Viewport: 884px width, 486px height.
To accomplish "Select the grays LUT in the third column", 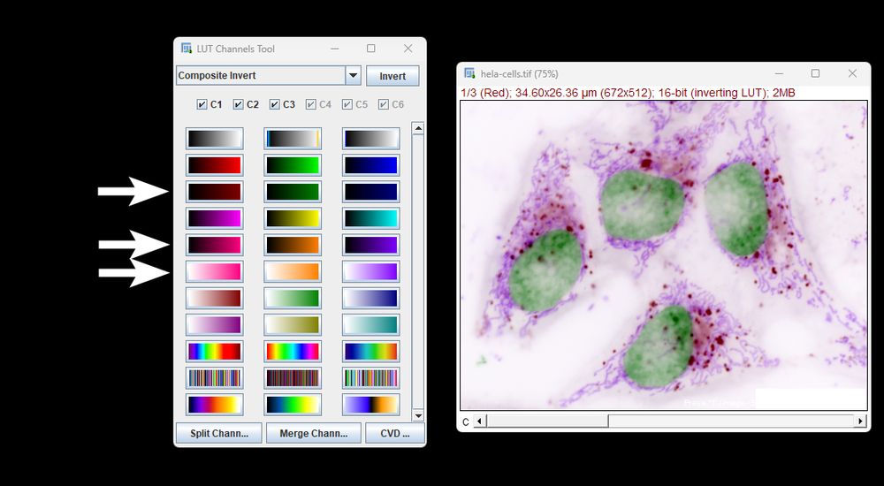I will point(371,138).
